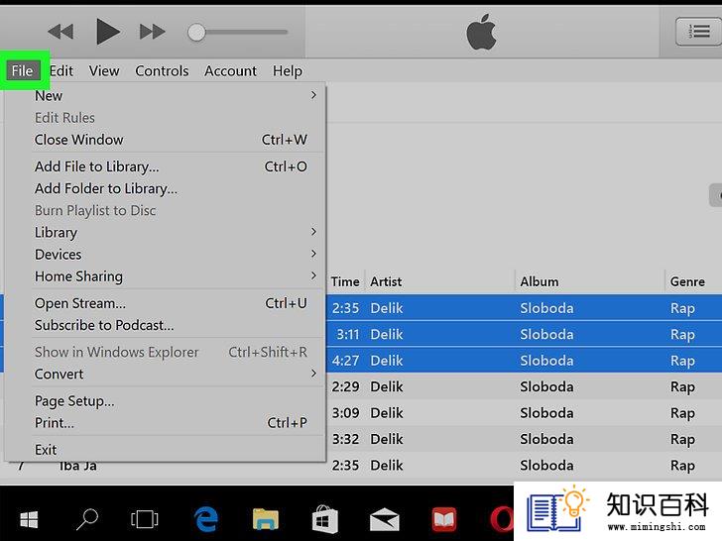Viewport: 722px width, 541px height.
Task: Open Task View on the taskbar
Action: click(x=145, y=520)
